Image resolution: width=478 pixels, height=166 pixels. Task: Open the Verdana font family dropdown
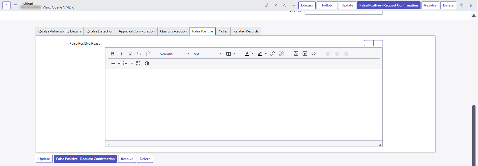click(x=174, y=54)
